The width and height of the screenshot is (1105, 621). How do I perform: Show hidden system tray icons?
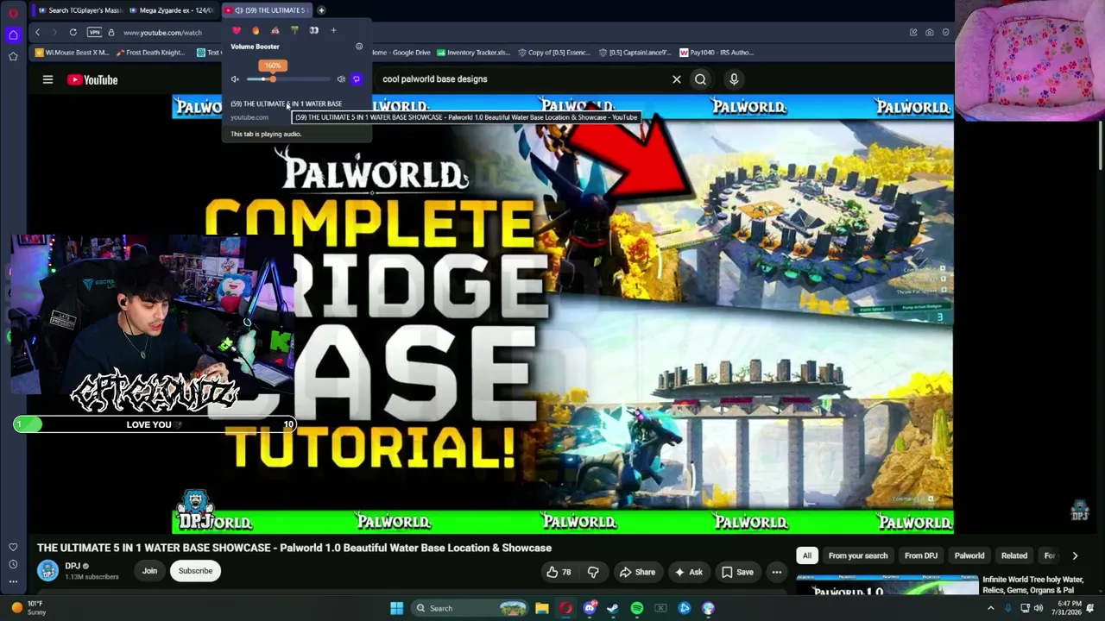990,608
